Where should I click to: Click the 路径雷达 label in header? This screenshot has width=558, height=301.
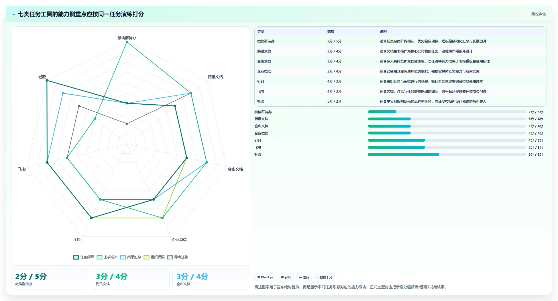[539, 14]
